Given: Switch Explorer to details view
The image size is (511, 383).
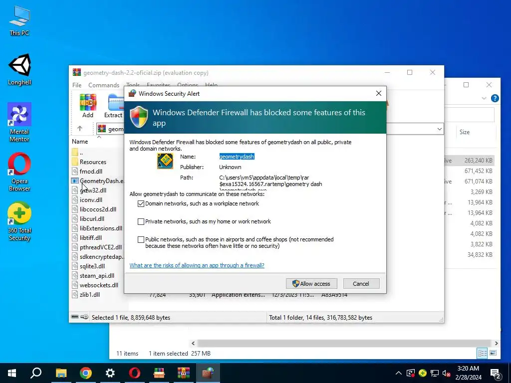Looking at the screenshot, I should tap(483, 353).
